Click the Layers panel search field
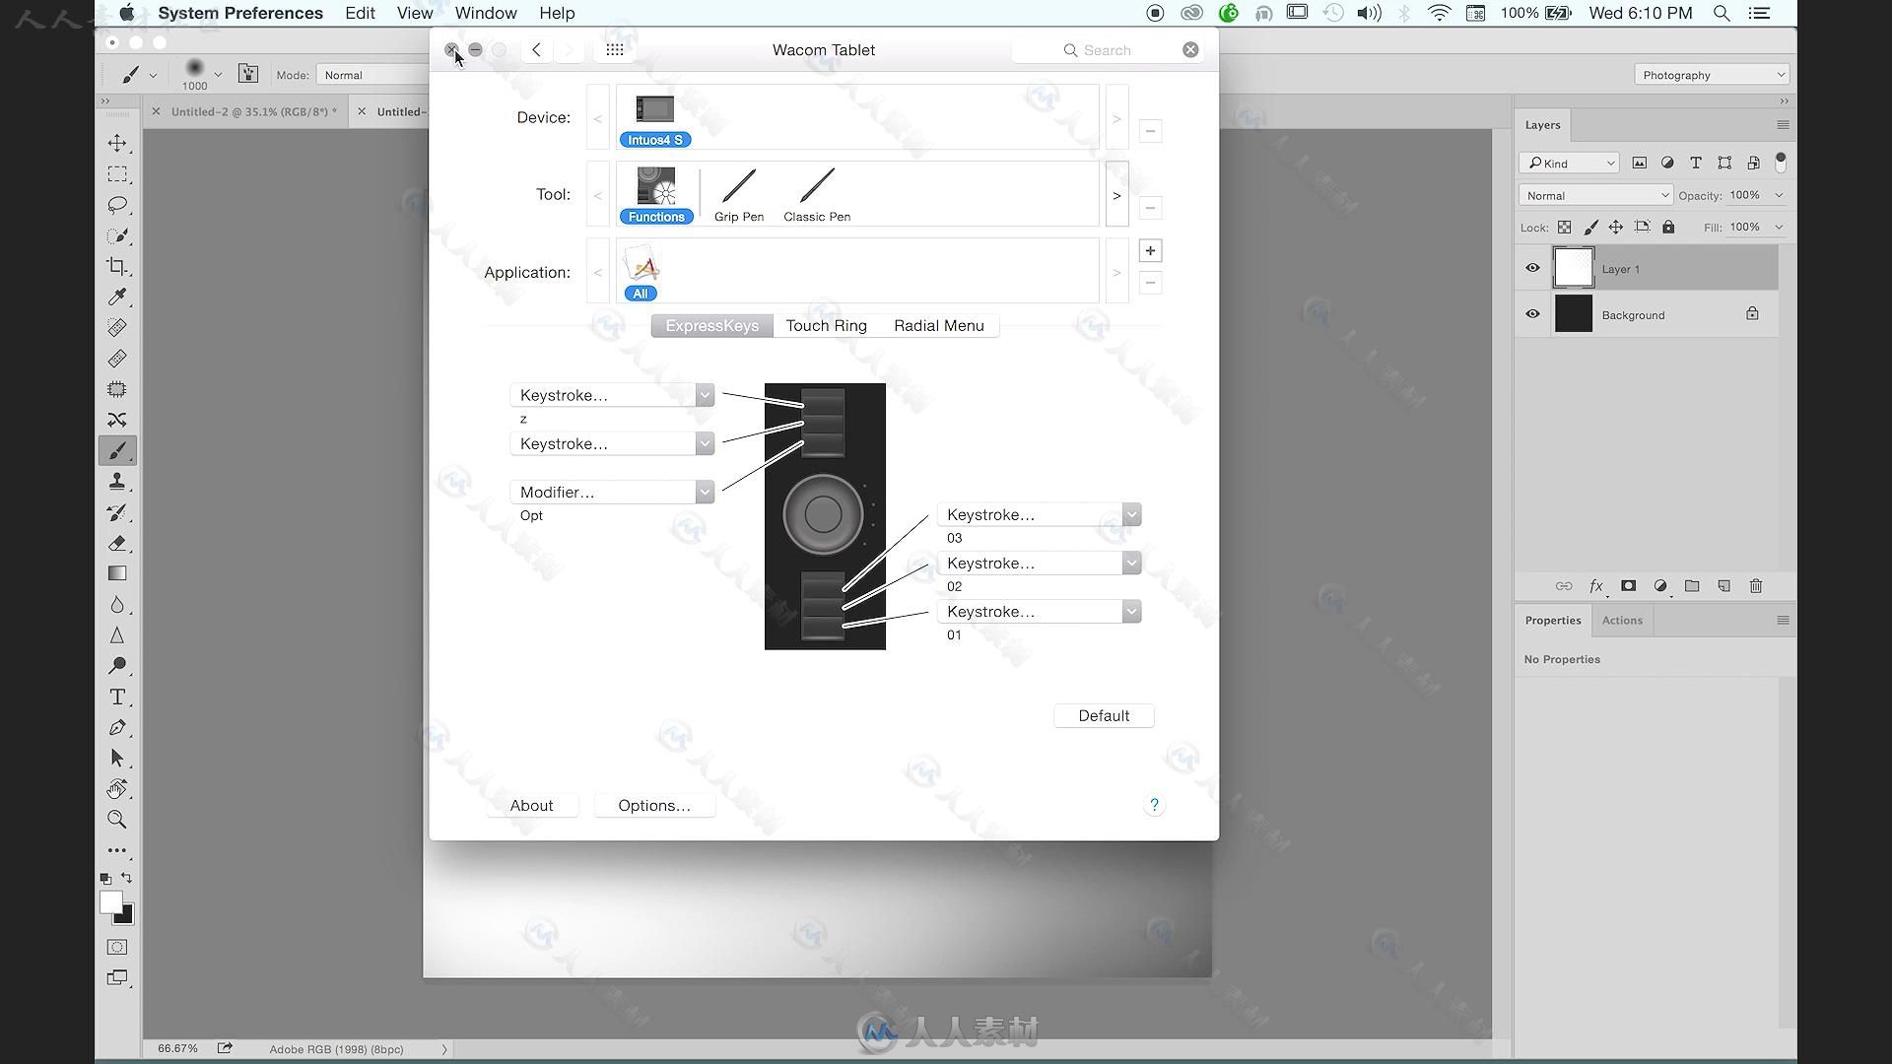The height and width of the screenshot is (1064, 1892). pyautogui.click(x=1569, y=163)
